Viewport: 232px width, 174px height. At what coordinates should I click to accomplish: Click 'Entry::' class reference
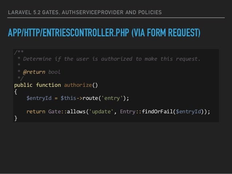[x=131, y=112]
